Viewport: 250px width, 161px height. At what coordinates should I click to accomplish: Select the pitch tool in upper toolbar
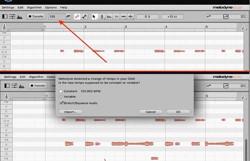102,16
